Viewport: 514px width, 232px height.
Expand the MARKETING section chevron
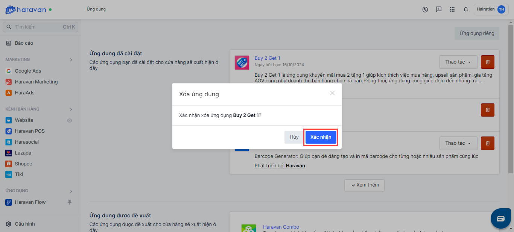coord(71,60)
